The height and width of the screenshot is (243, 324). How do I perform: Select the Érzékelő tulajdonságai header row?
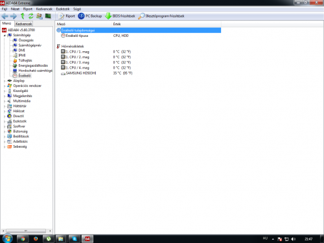139,30
